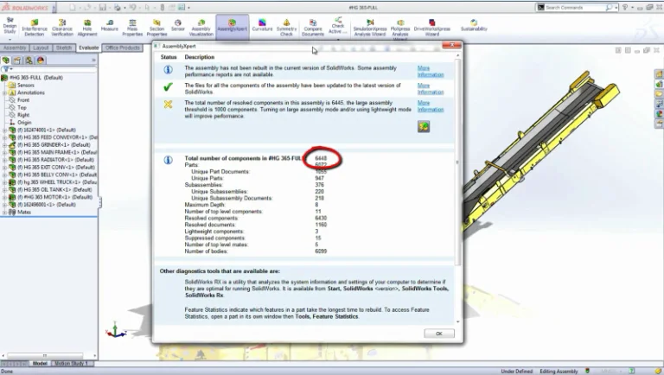Expand the Mates folder in tree

(4, 213)
